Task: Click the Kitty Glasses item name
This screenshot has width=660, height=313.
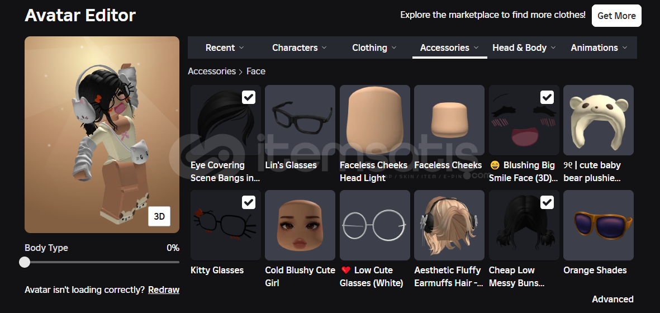Action: point(217,270)
